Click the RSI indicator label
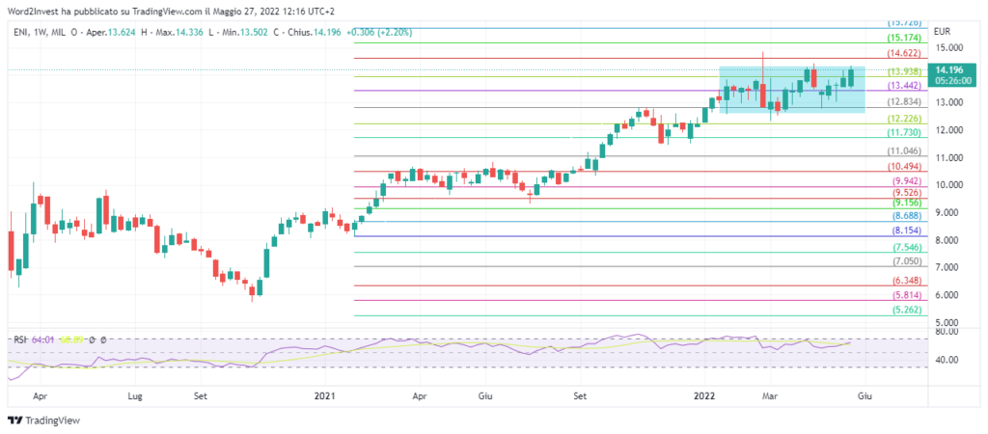 [18, 339]
